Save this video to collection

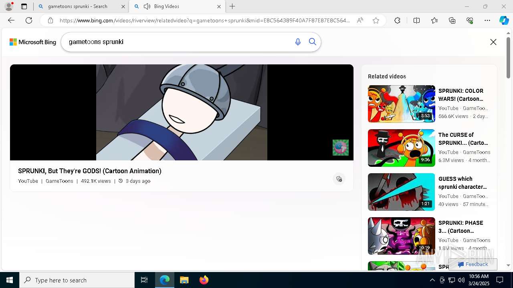[339, 179]
